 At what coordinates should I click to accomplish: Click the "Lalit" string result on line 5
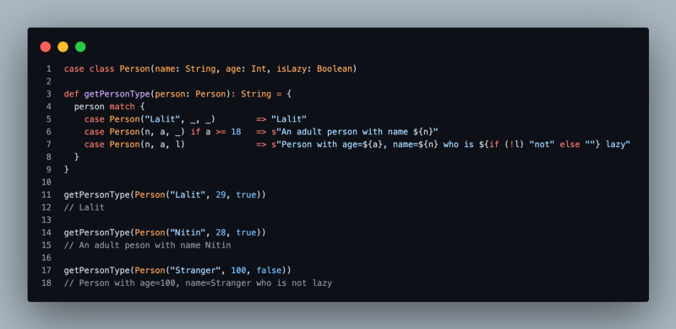point(289,119)
